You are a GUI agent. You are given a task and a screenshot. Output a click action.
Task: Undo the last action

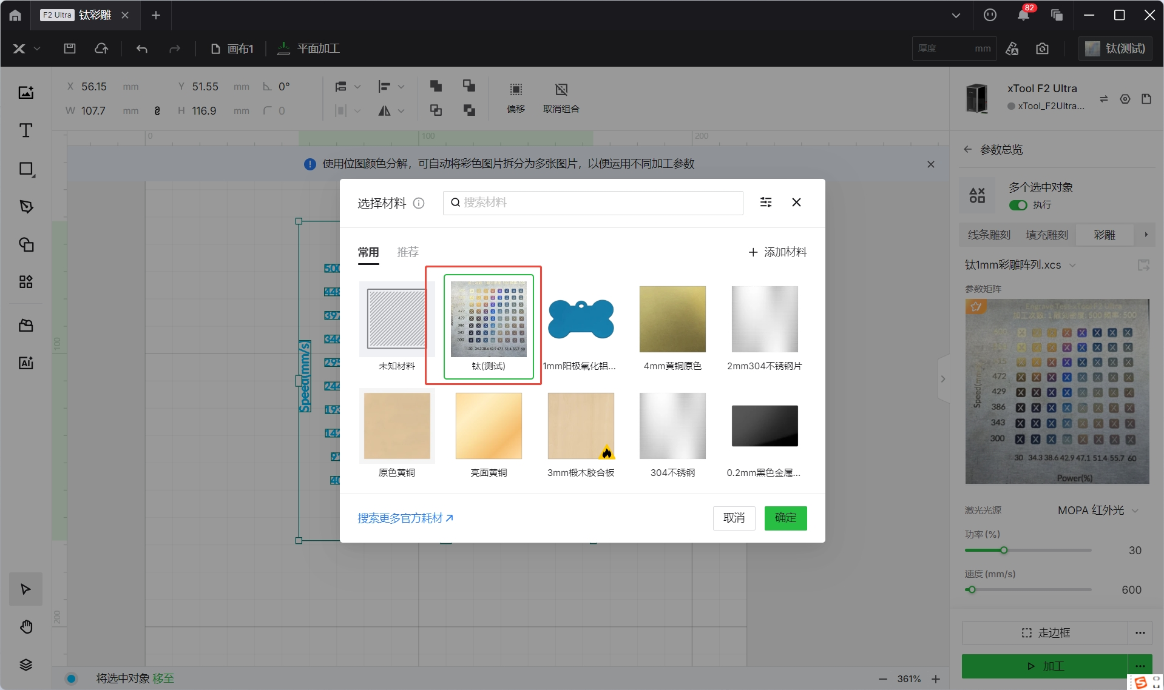click(x=142, y=49)
